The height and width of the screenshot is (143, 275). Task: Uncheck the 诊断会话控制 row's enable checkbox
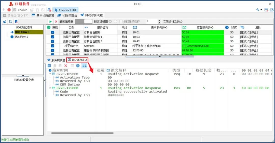pos(53,32)
